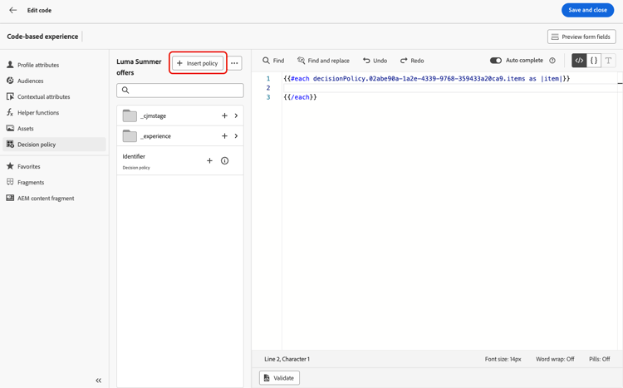
Task: Click the text T view icon
Action: pyautogui.click(x=608, y=61)
